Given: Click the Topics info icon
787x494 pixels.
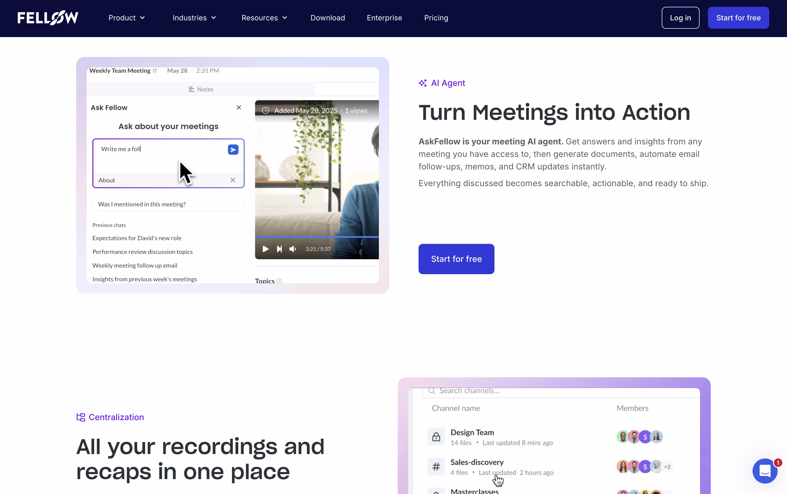Looking at the screenshot, I should [279, 281].
